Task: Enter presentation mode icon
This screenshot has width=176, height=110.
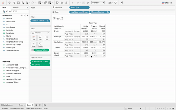Action: coord(115,3)
